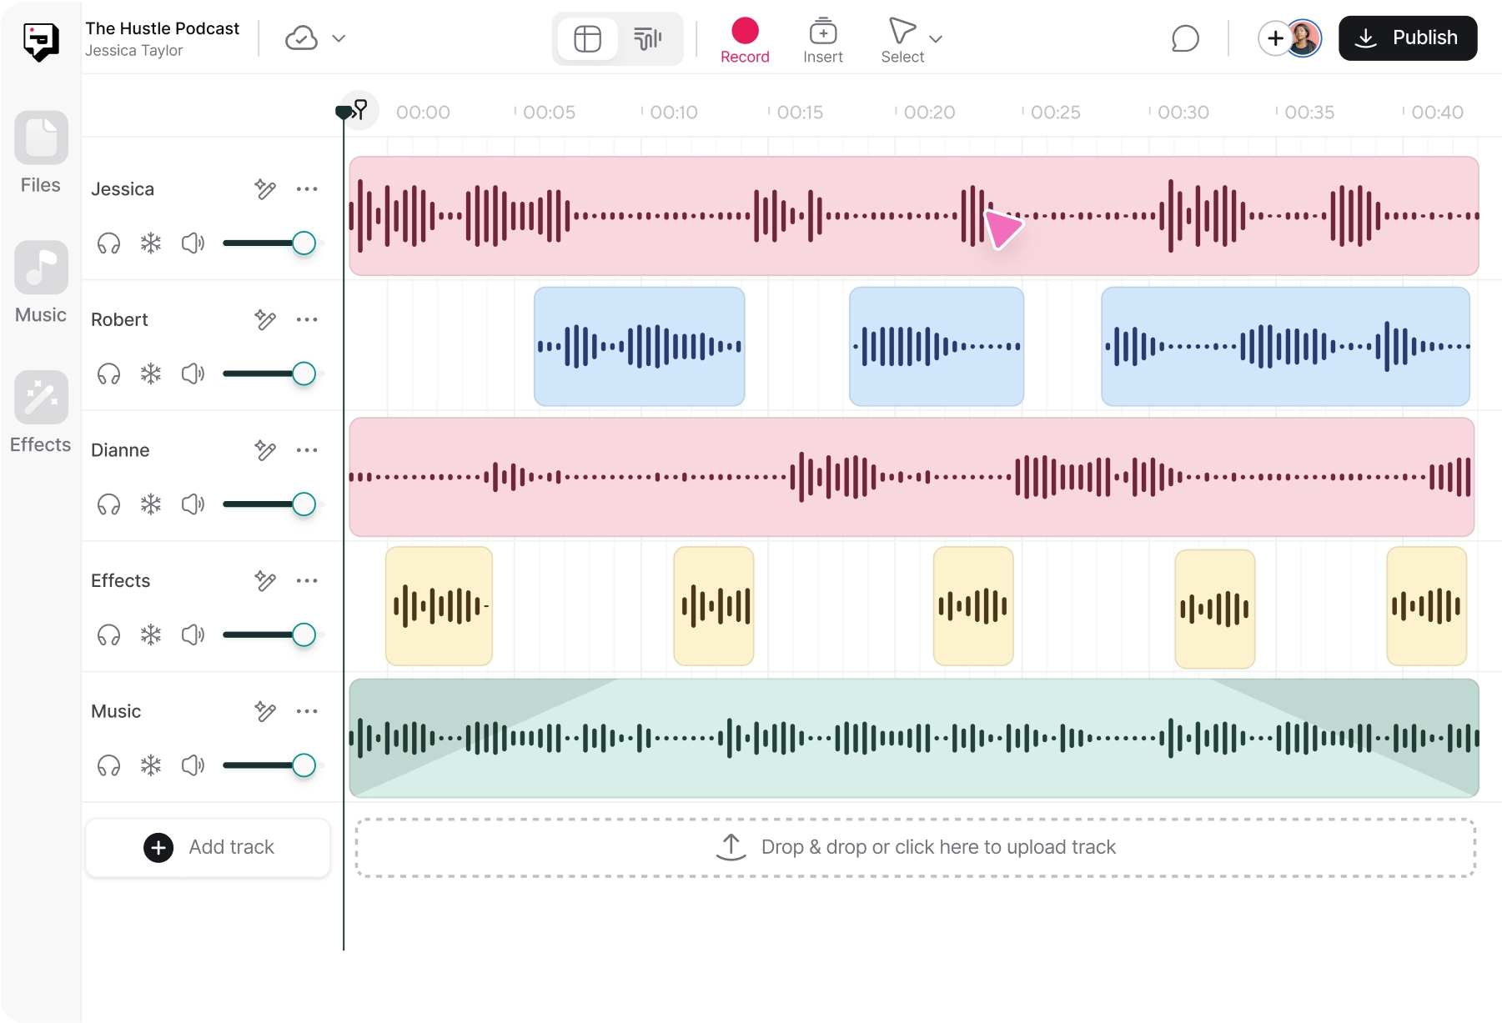Screen dimensions: 1502x1023
Task: Mute the Effects track speaker icon
Action: (x=193, y=634)
